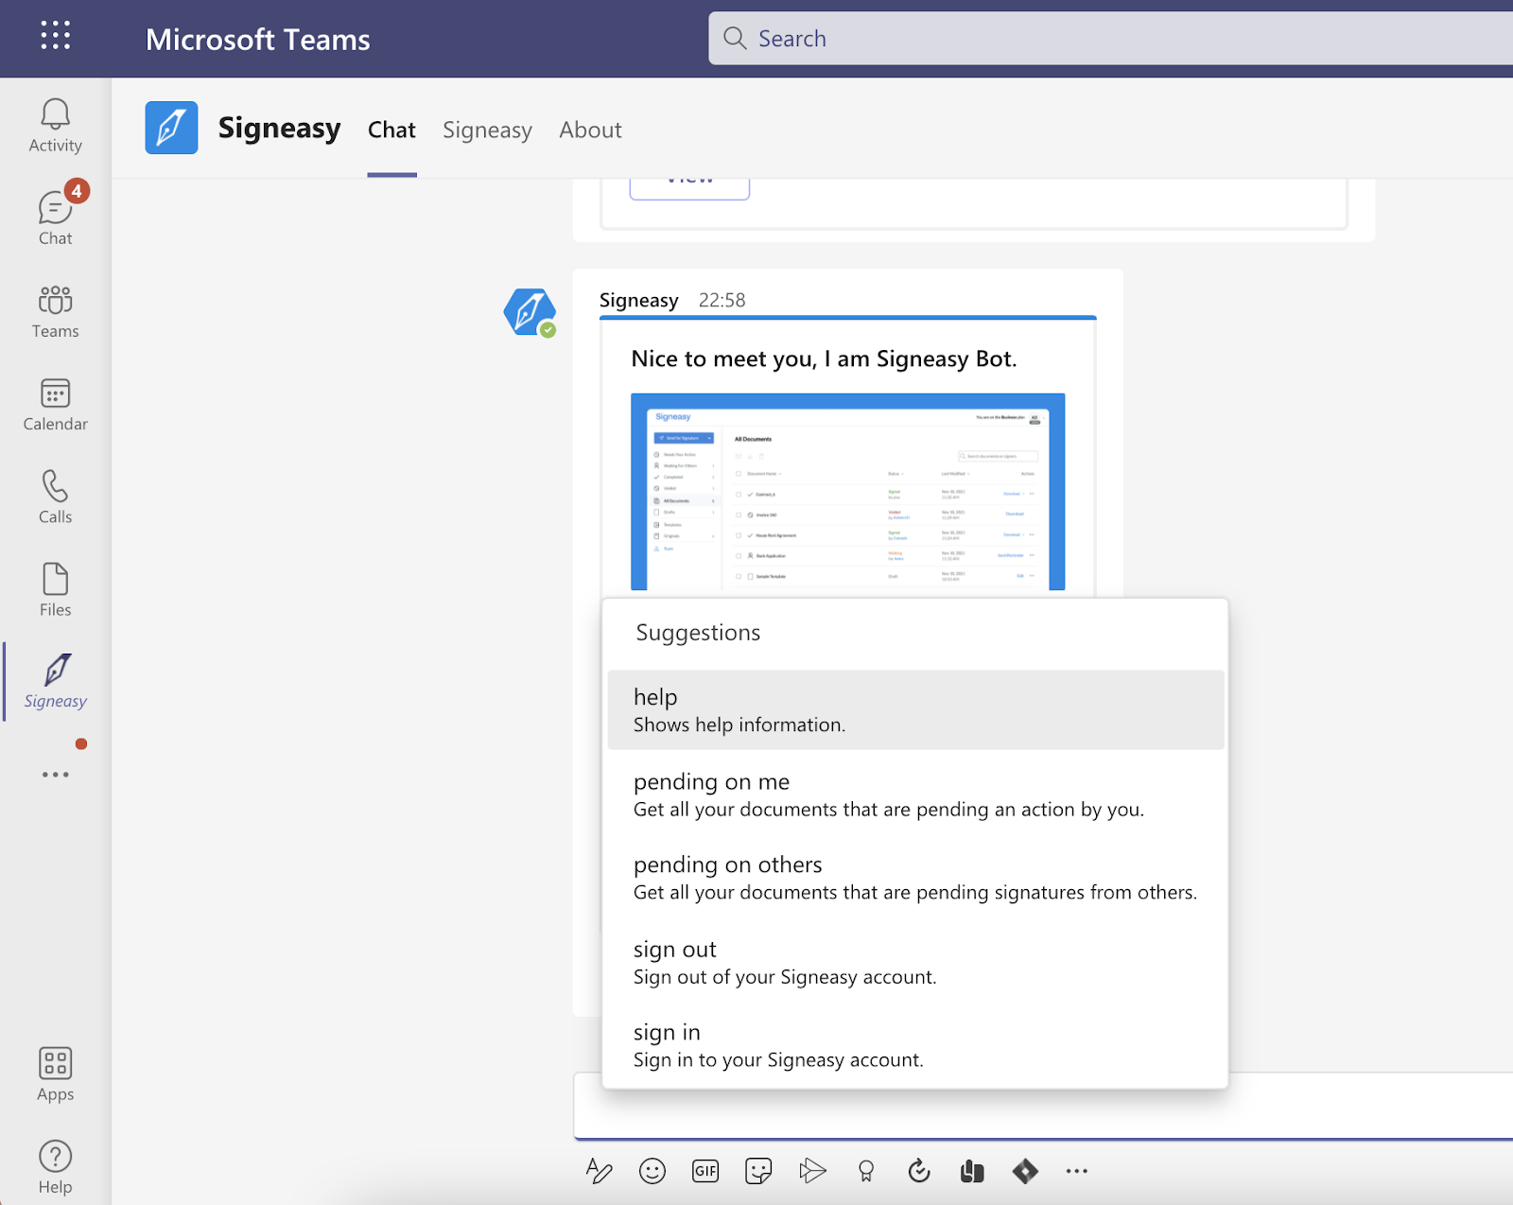This screenshot has height=1205, width=1513.
Task: Click the Nice to meet you greeting text
Action: click(x=824, y=358)
